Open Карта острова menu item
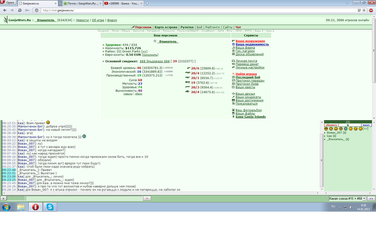This screenshot has height=241, width=376. [166, 27]
